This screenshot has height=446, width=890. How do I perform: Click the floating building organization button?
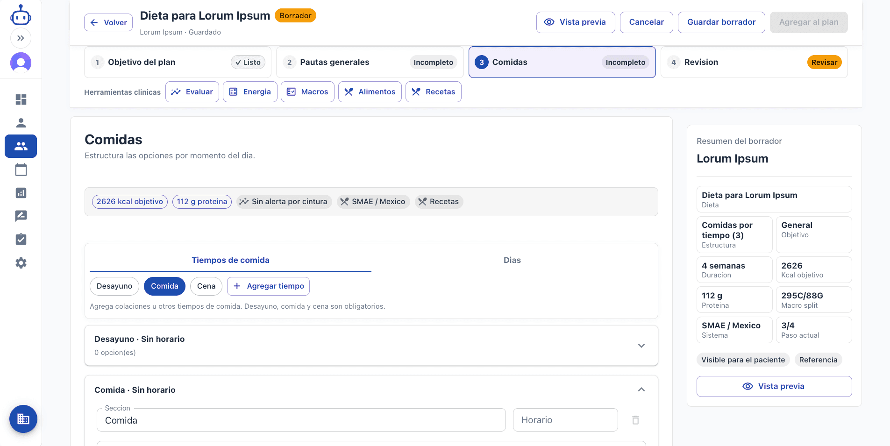tap(23, 419)
